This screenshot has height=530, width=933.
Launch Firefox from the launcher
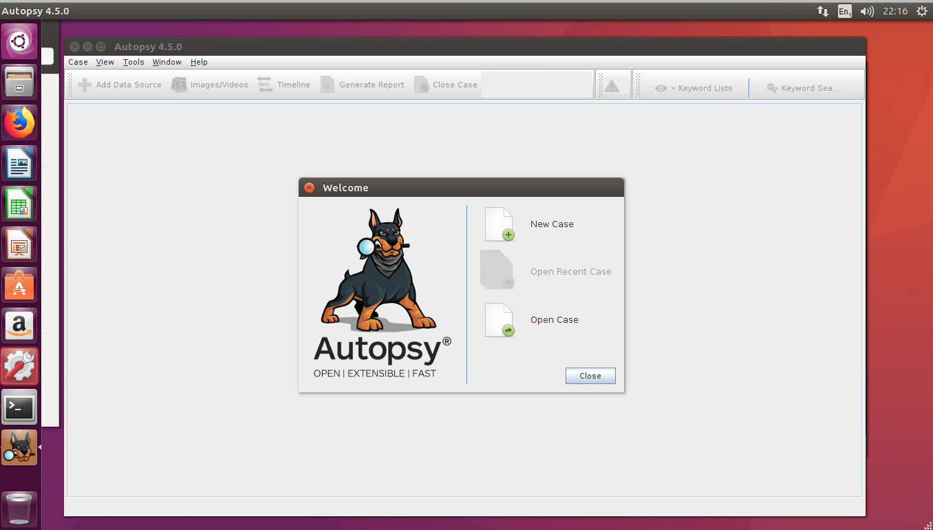point(19,123)
